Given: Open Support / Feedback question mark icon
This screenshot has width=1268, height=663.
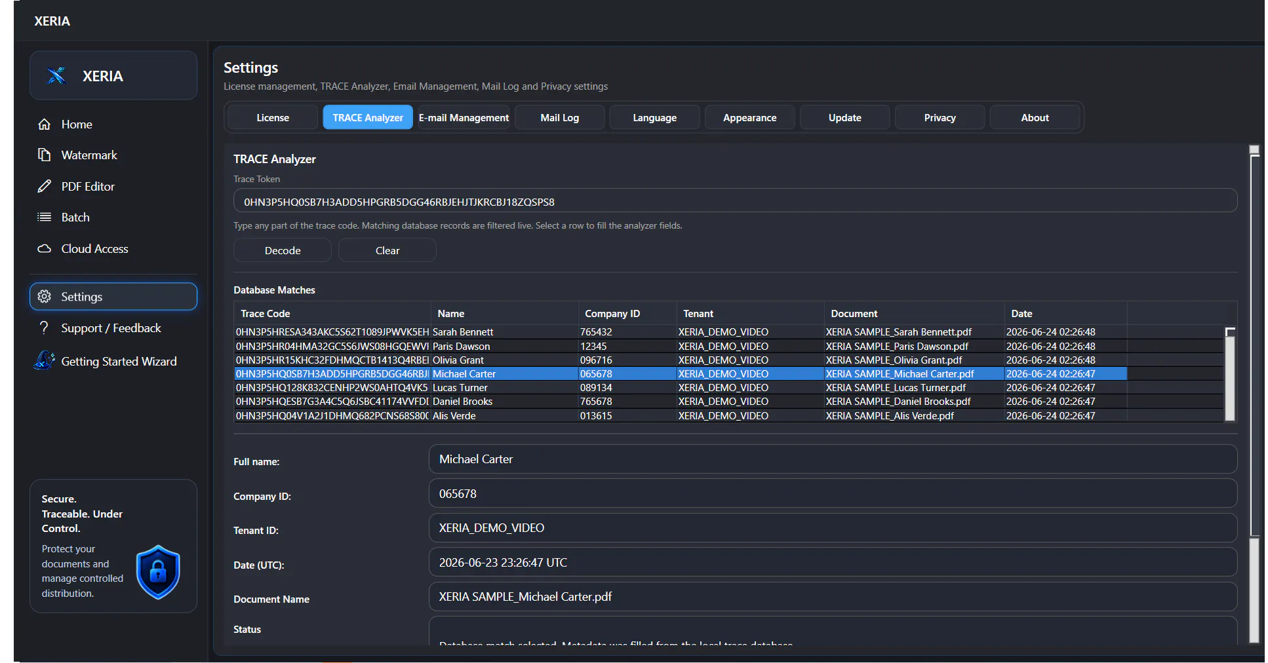Looking at the screenshot, I should (44, 328).
